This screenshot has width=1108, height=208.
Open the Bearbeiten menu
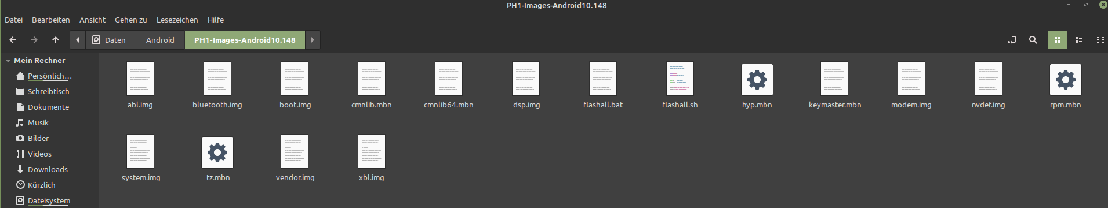[x=51, y=20]
